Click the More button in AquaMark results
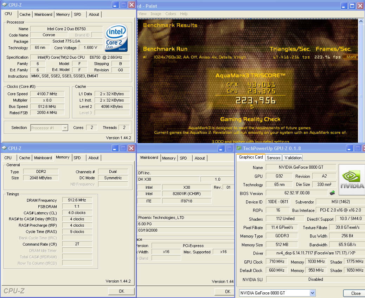Image resolution: width=365 pixels, height=298 pixels. tap(351, 57)
